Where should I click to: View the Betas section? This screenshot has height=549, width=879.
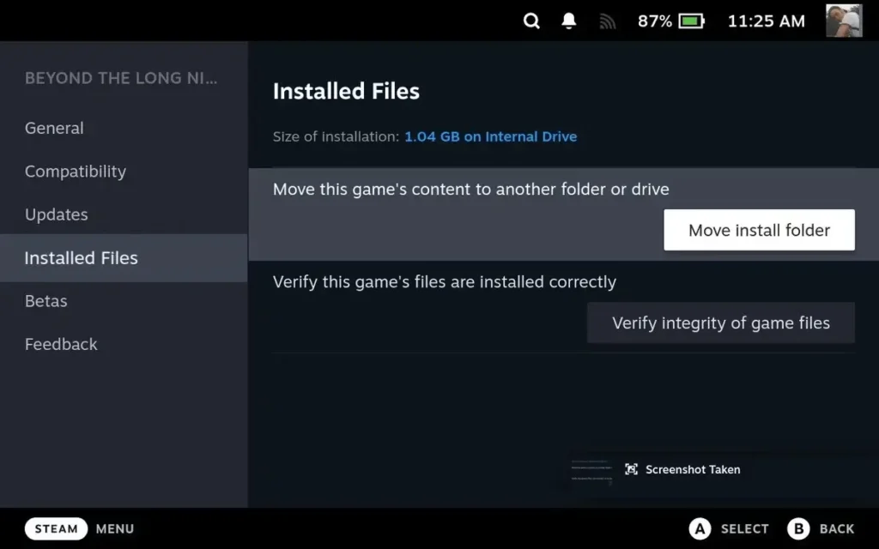45,301
